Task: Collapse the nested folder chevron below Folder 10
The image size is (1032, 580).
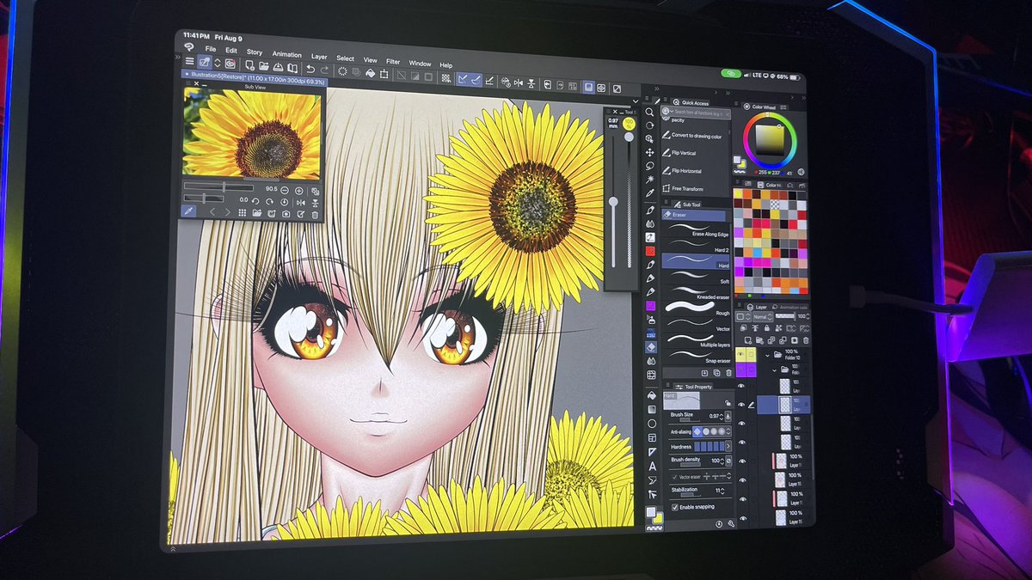Action: pos(774,370)
